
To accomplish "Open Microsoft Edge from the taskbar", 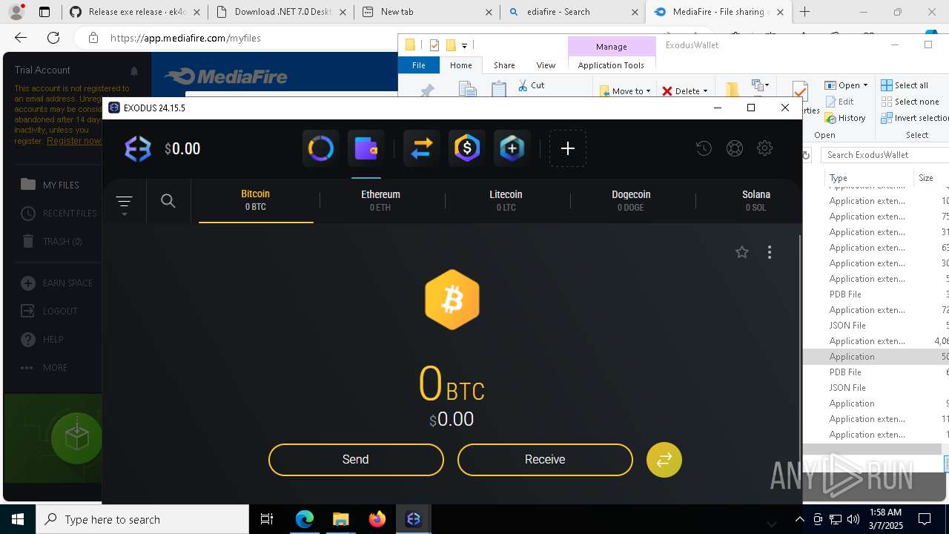I will [305, 519].
